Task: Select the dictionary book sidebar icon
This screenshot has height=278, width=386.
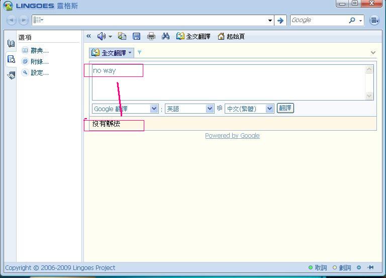Action: pos(11,43)
